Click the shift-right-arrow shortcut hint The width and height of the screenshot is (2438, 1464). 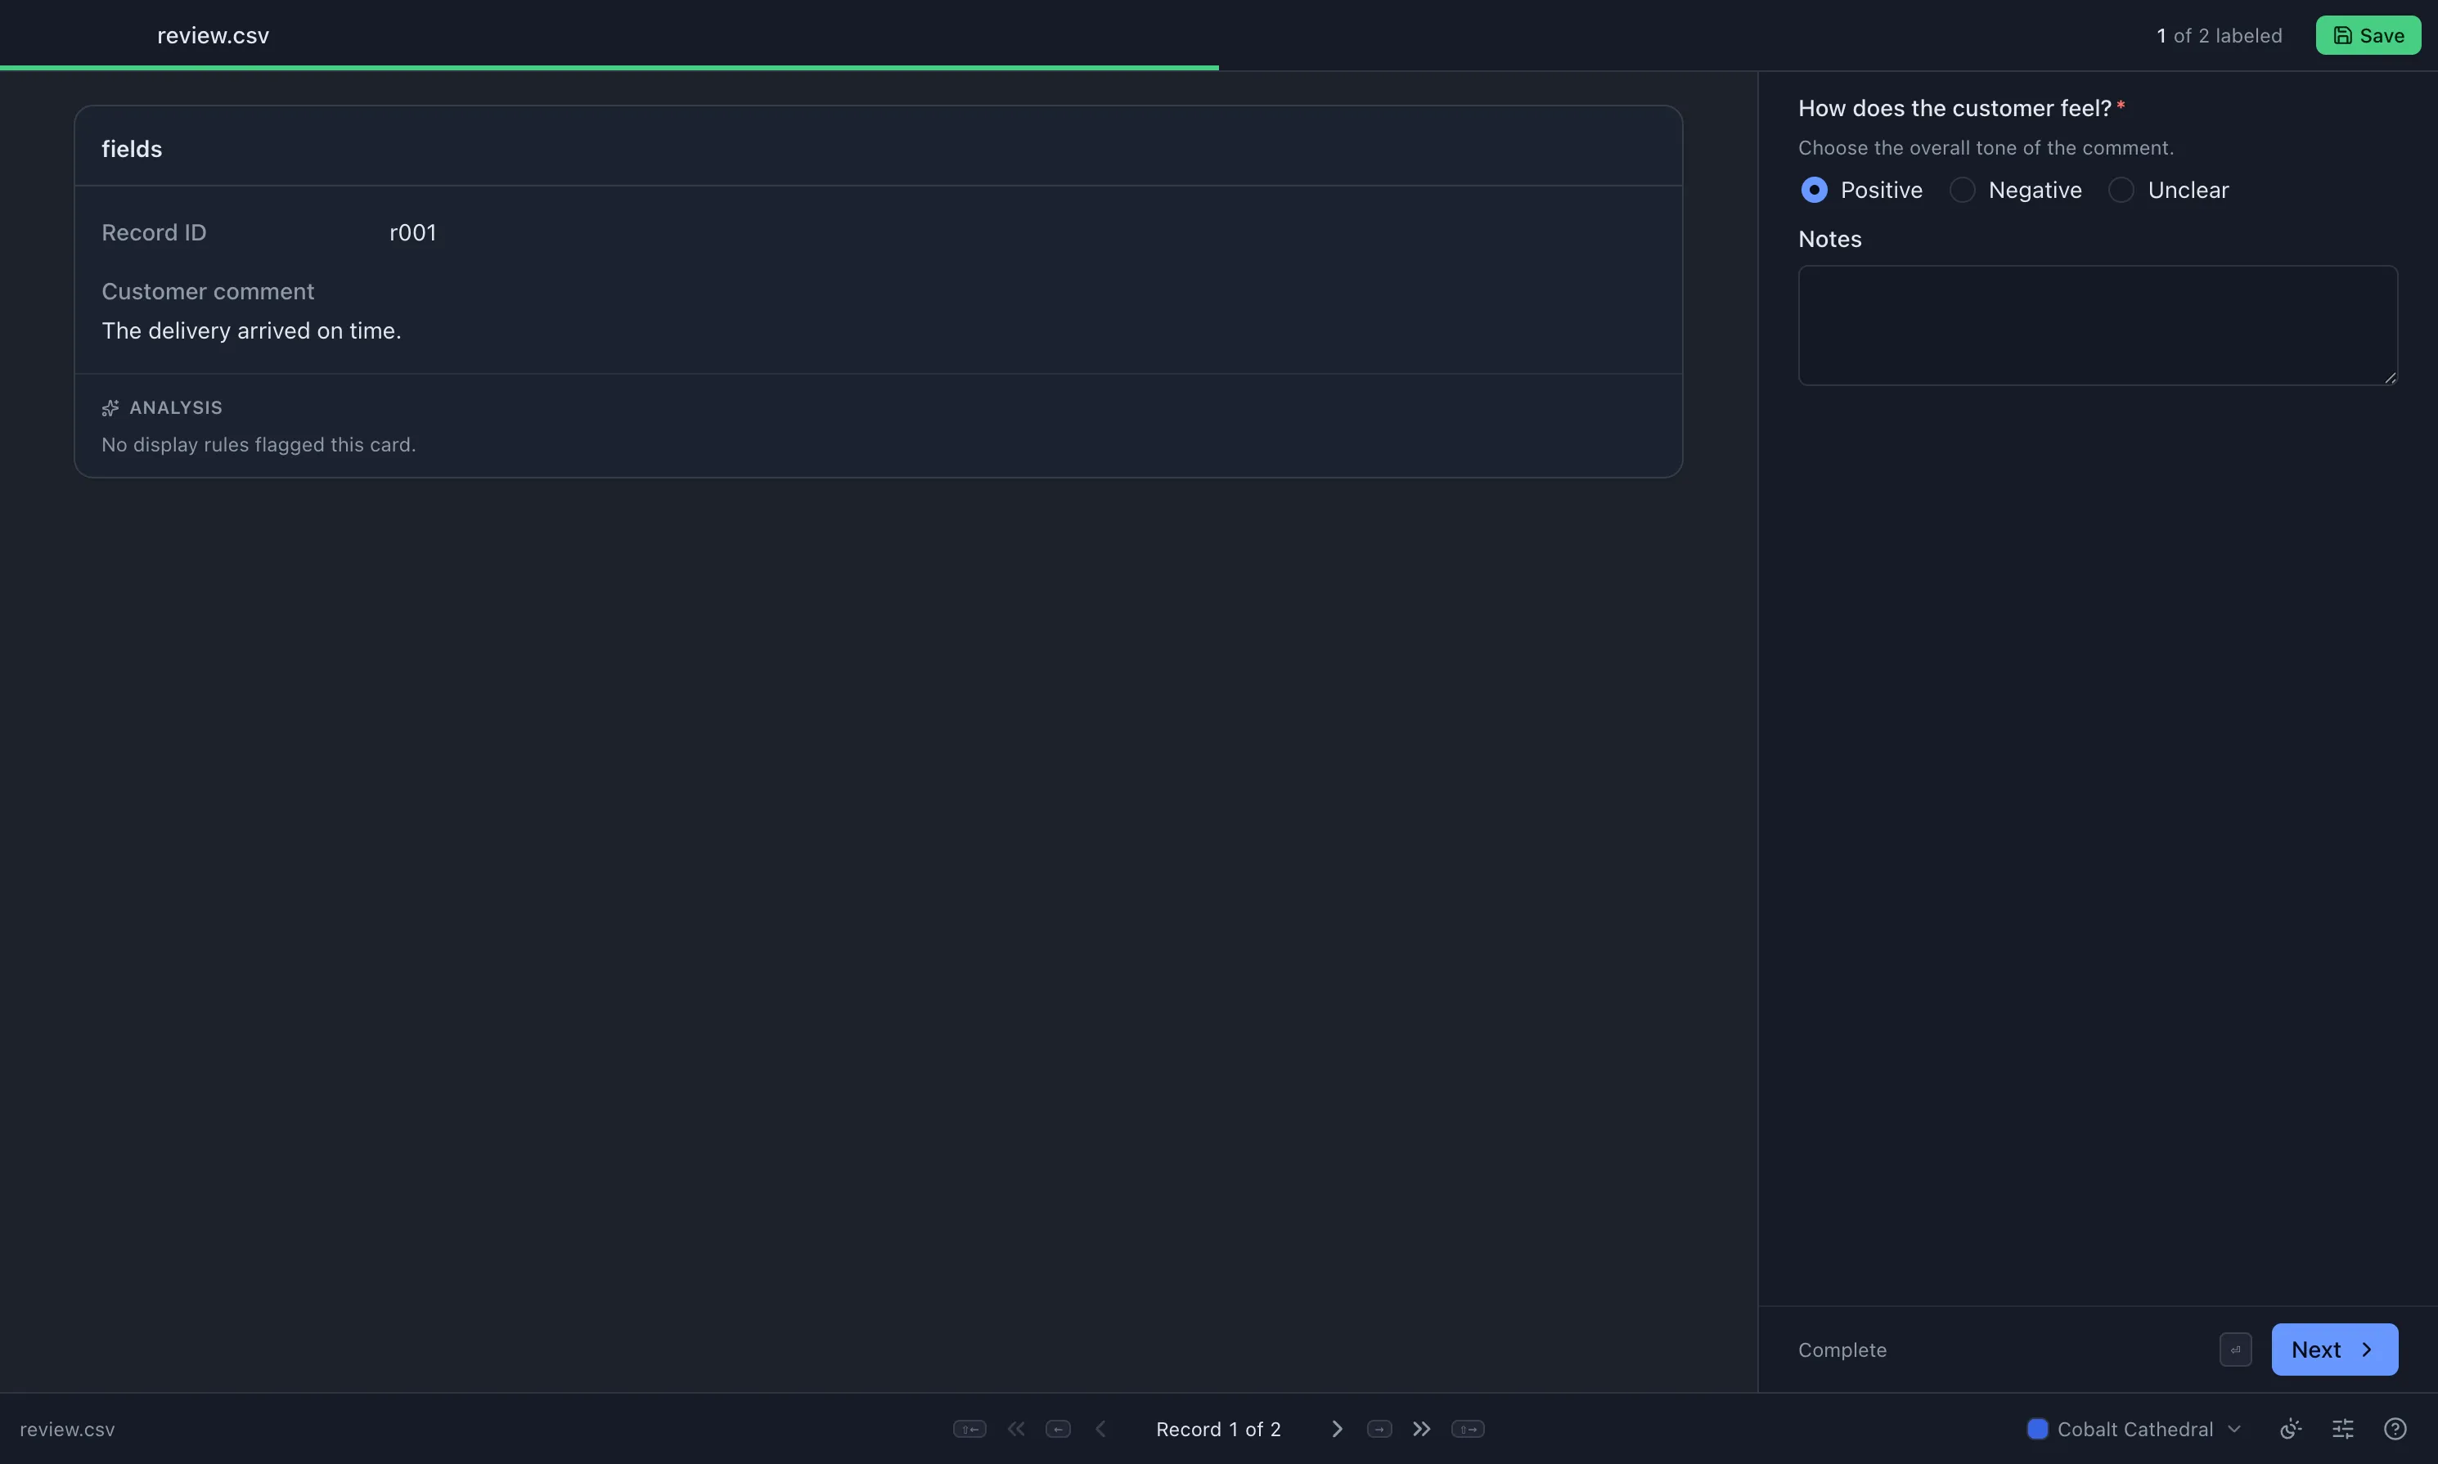[x=1467, y=1429]
